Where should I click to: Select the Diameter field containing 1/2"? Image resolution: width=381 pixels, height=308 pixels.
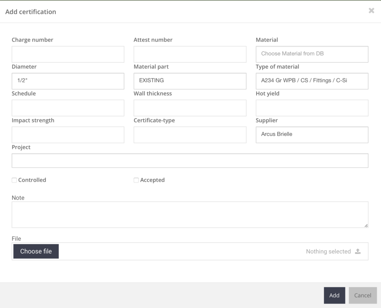(68, 81)
